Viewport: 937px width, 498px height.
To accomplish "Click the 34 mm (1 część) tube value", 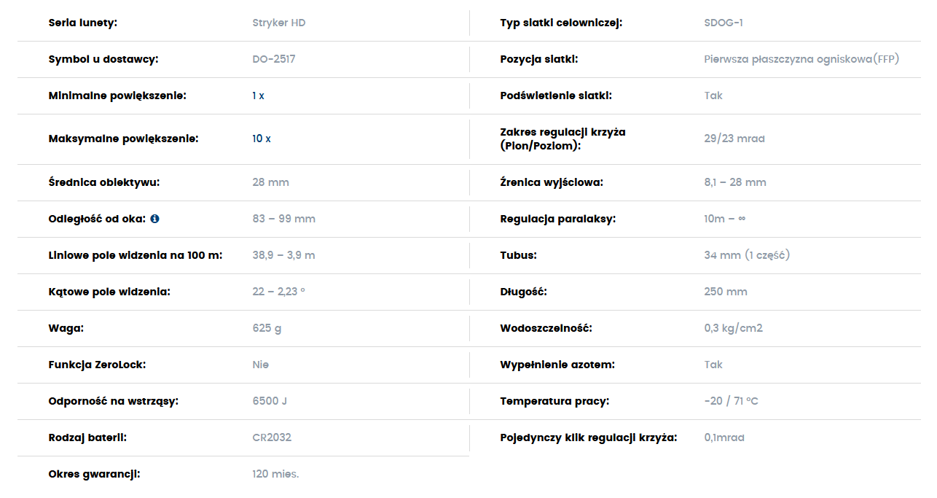I will coord(747,255).
